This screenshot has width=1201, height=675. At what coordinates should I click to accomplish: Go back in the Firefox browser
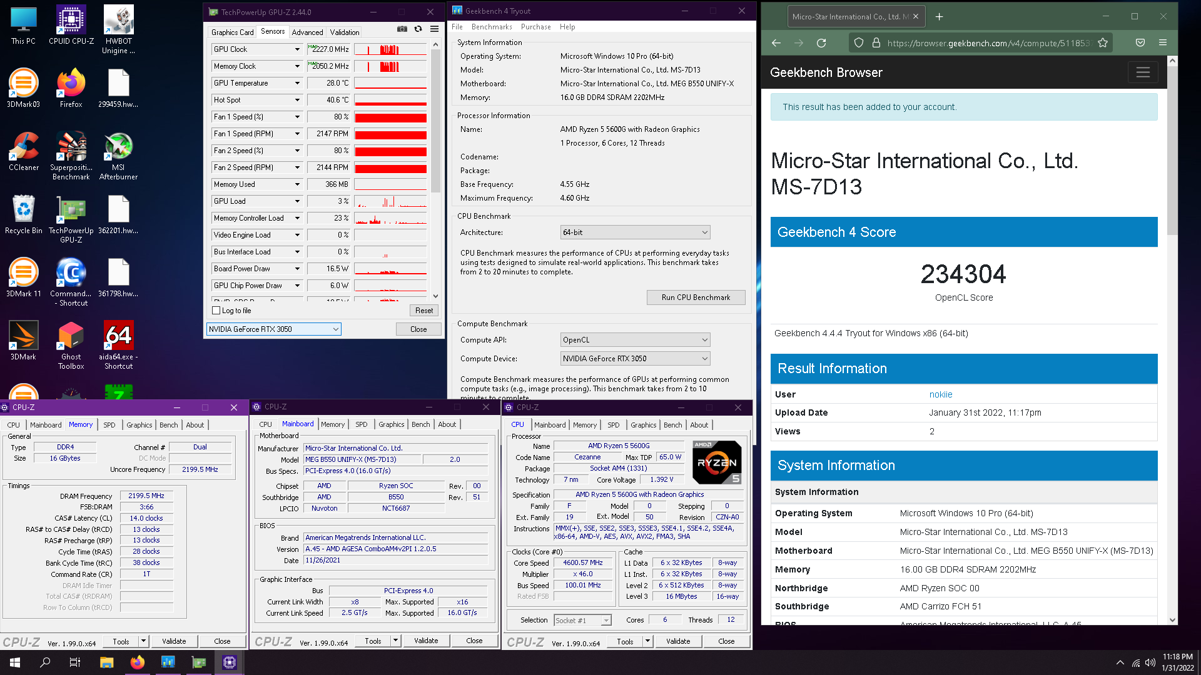776,42
